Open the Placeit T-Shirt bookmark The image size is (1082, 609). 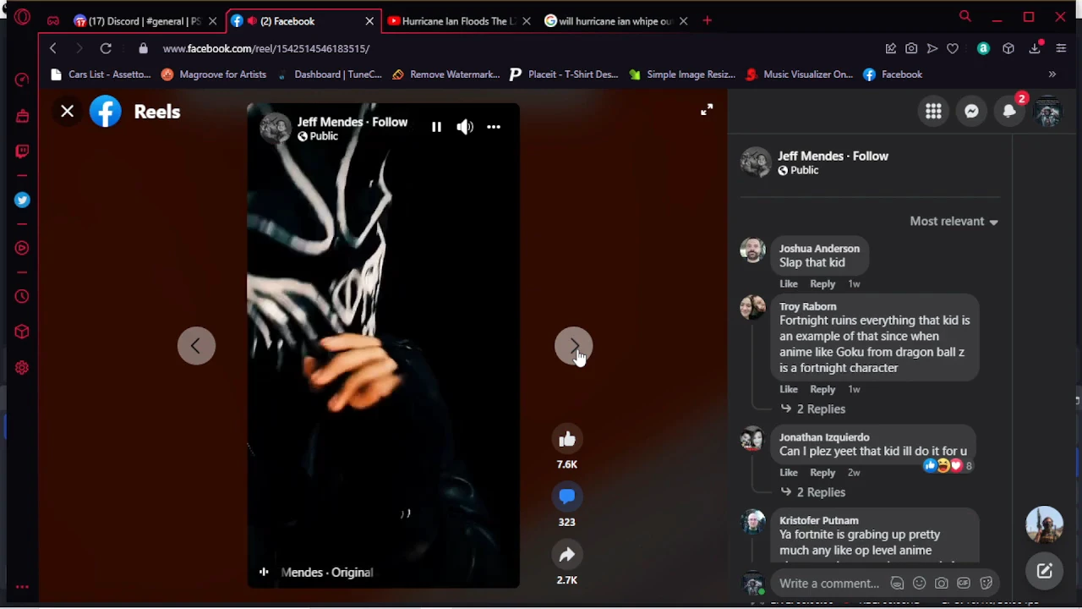564,74
